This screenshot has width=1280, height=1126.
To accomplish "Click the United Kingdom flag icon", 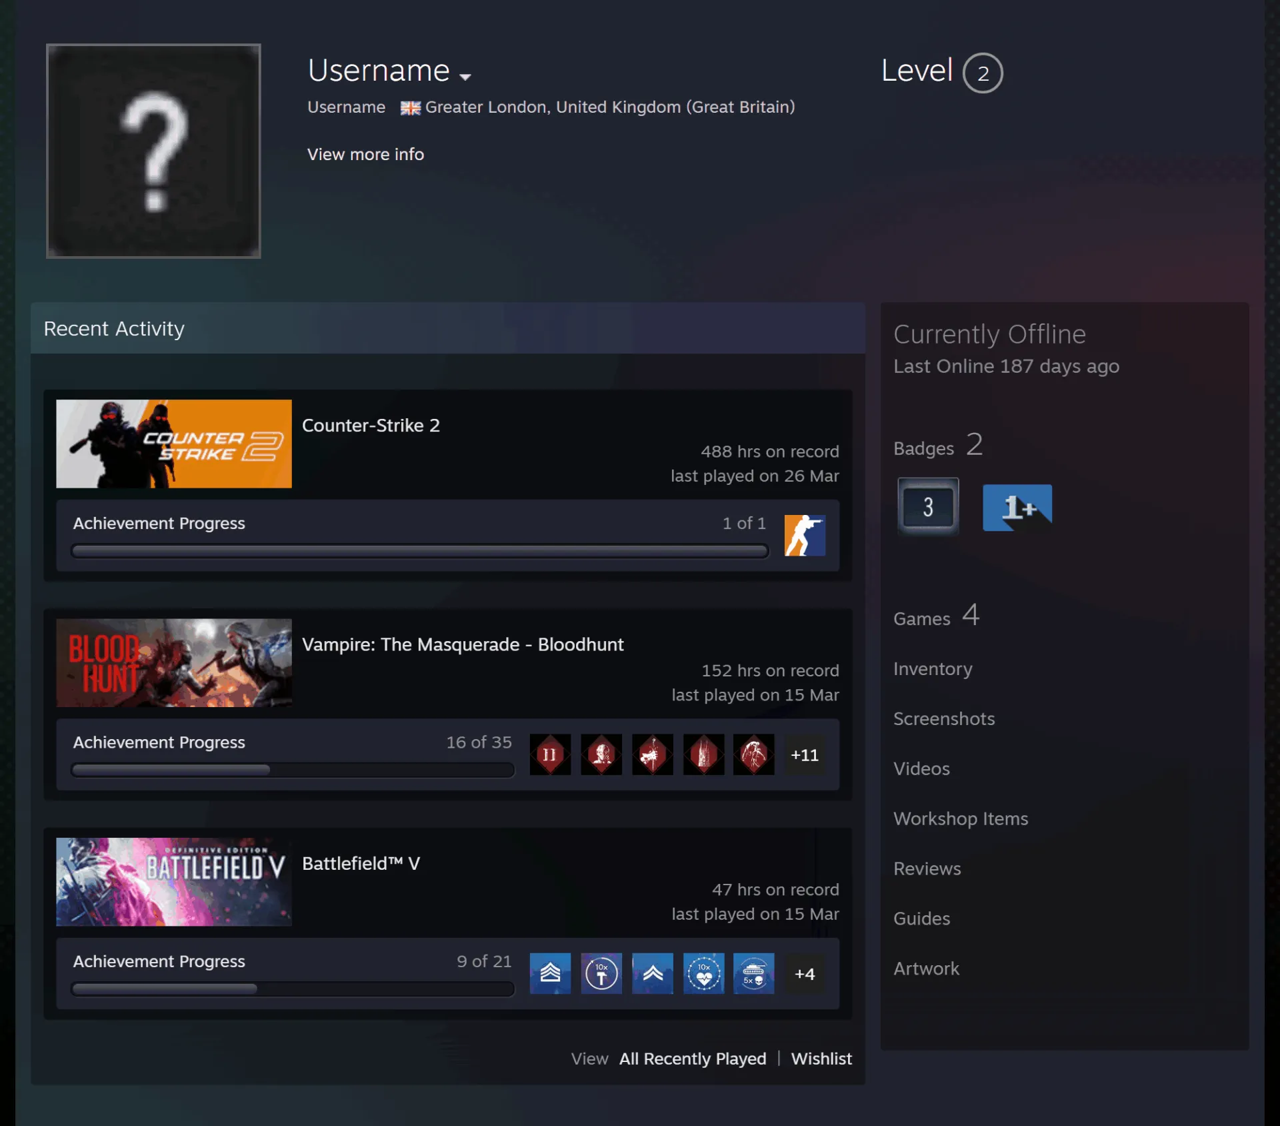I will (x=411, y=108).
